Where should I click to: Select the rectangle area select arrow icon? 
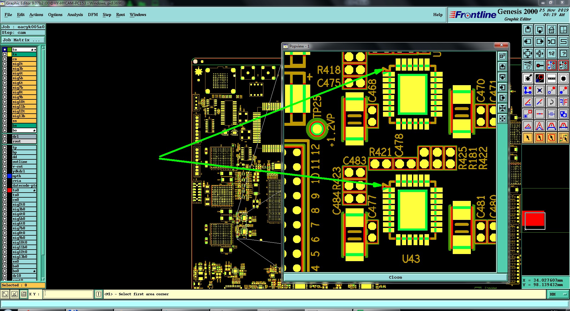pos(540,138)
